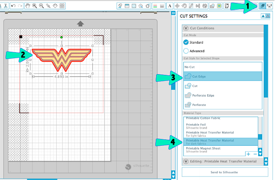Open the Fill Pattern panel
This screenshot has height=180, width=275.
(x=134, y=6)
